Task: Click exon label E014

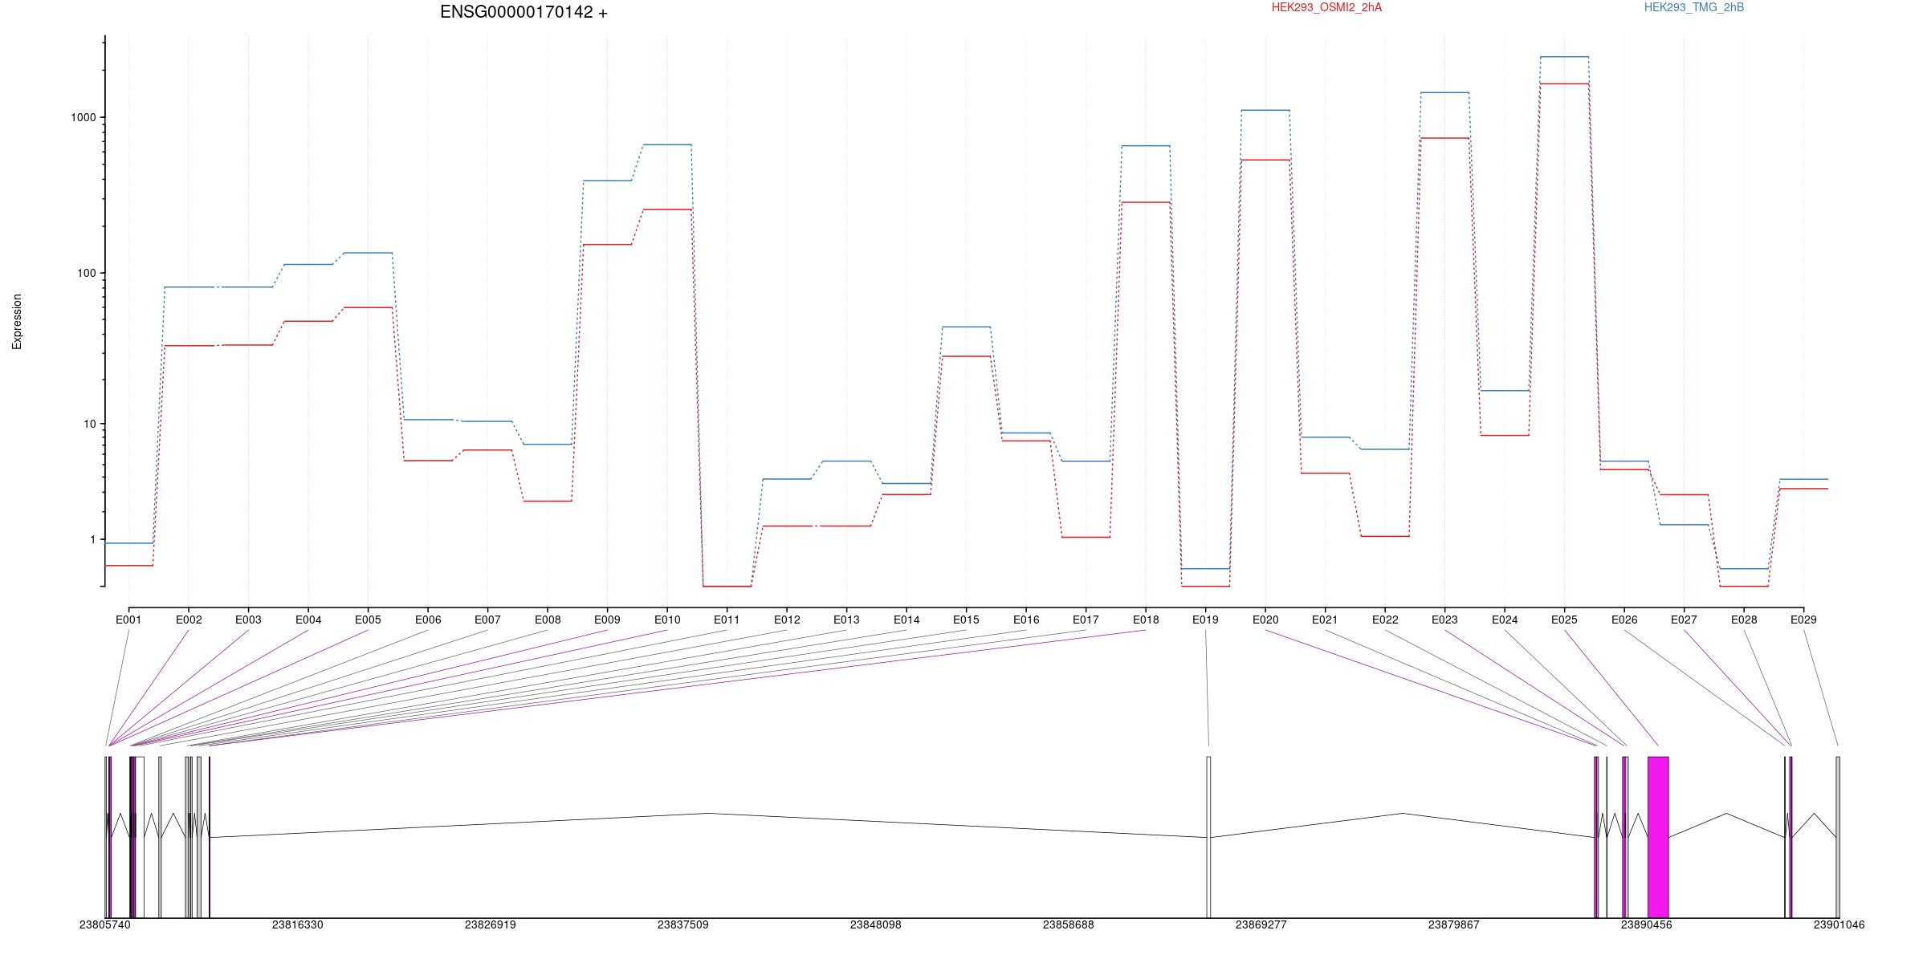Action: pos(906,620)
